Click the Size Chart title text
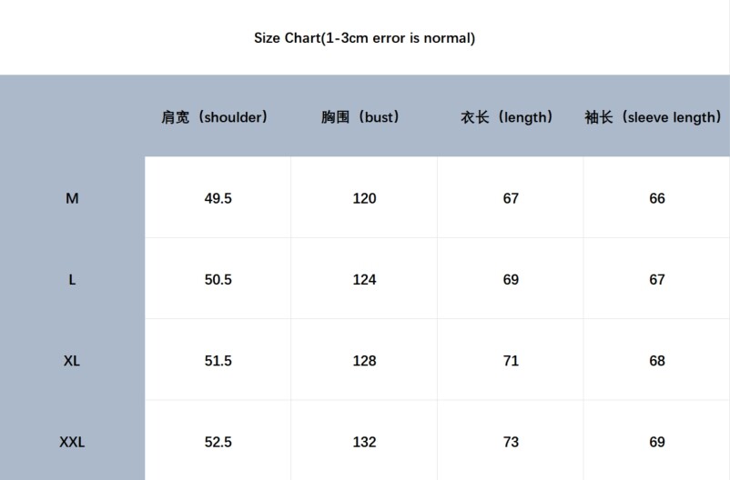This screenshot has width=730, height=480. [364, 38]
